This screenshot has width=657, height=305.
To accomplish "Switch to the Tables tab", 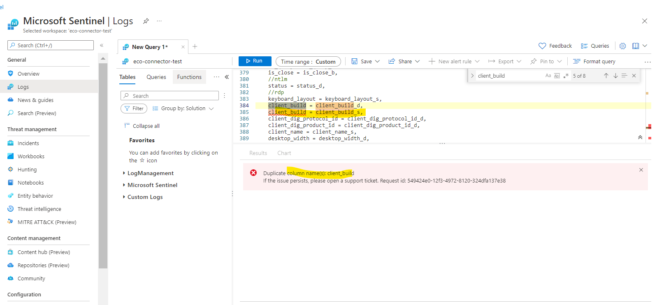I will (x=128, y=77).
